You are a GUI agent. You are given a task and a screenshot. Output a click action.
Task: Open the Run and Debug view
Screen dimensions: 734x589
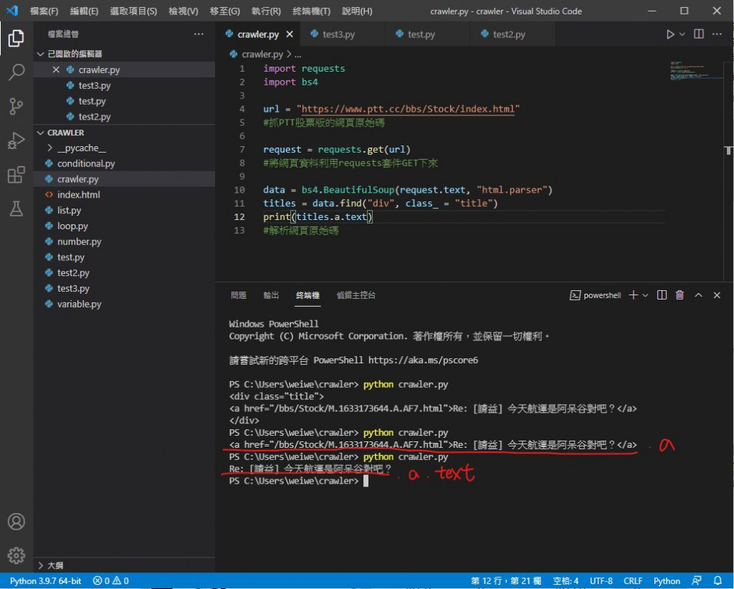pyautogui.click(x=16, y=140)
